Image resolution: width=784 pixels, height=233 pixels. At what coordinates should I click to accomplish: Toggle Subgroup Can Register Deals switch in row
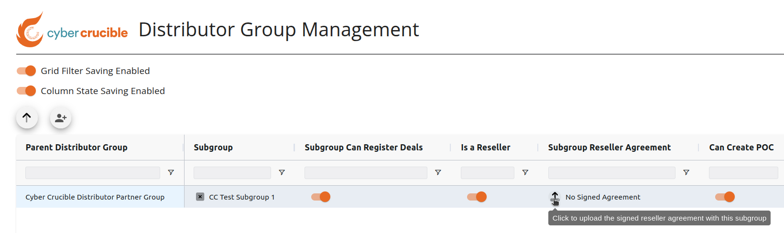click(x=321, y=197)
